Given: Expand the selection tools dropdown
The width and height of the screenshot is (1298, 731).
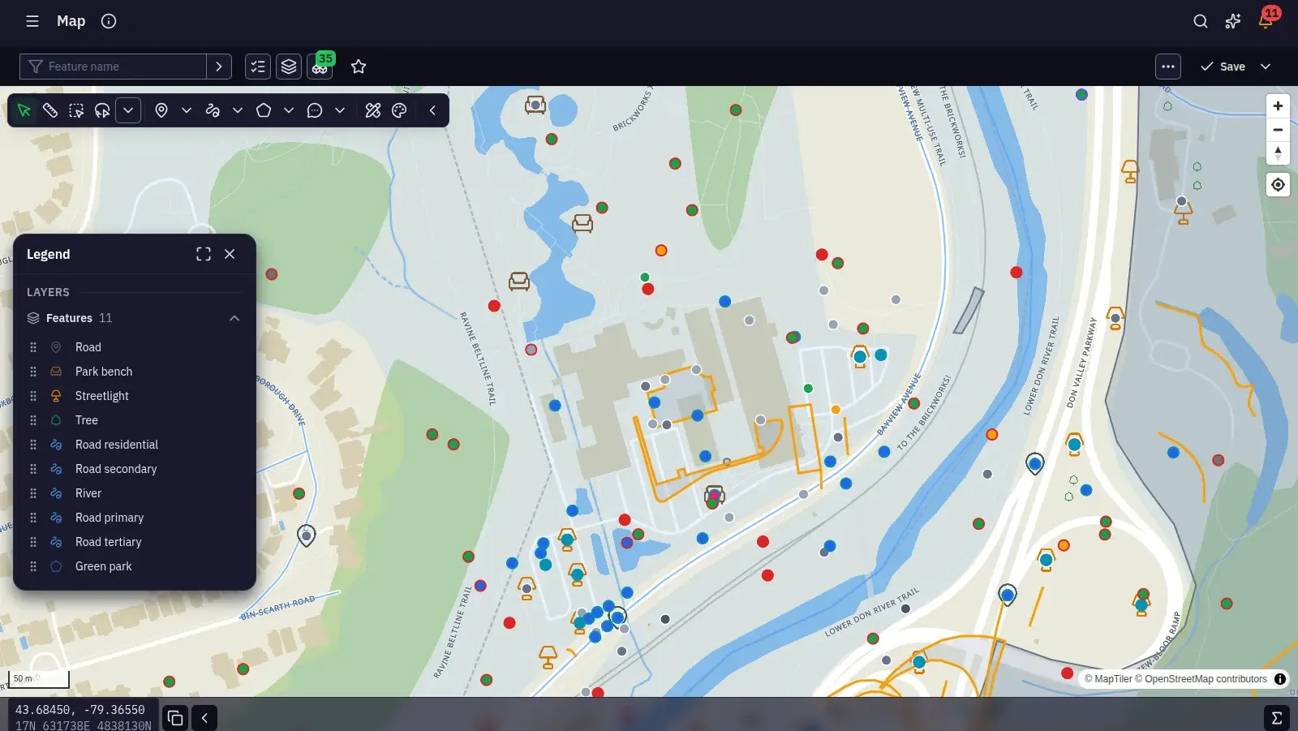Looking at the screenshot, I should 128,110.
